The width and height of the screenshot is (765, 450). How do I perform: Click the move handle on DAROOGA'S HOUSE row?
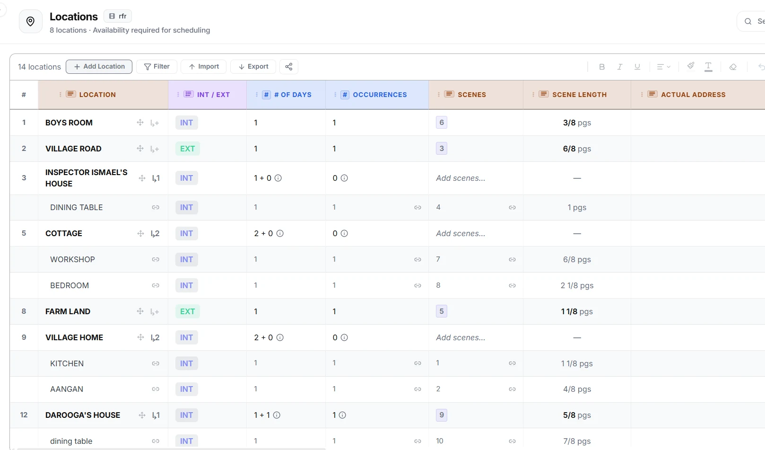pyautogui.click(x=142, y=415)
